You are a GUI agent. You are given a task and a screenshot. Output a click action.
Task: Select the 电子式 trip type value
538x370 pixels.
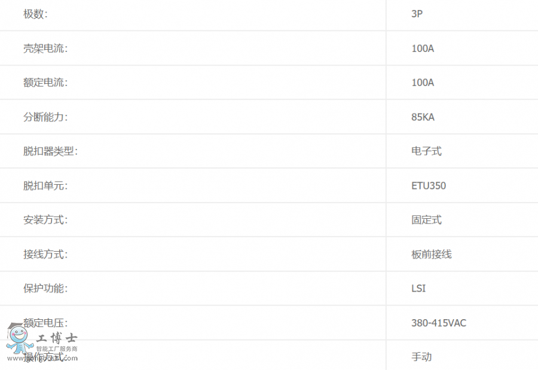[x=426, y=151]
